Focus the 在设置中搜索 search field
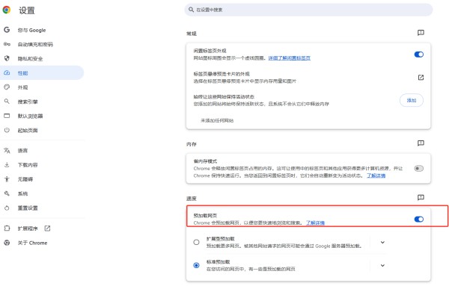Viewport: 449px width, 286px height. click(x=308, y=10)
